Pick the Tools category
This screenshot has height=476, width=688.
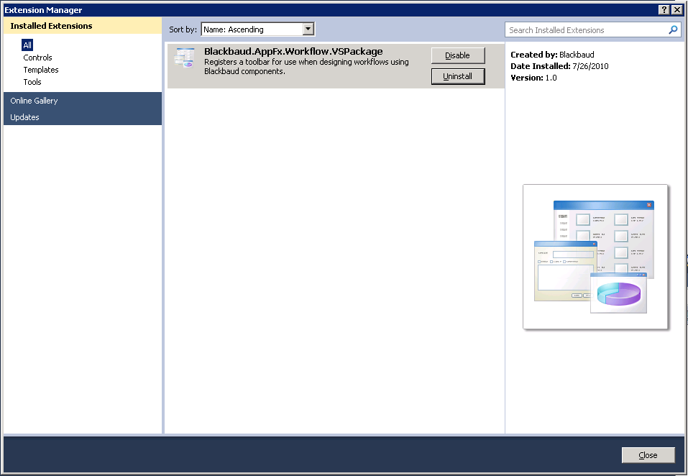32,82
